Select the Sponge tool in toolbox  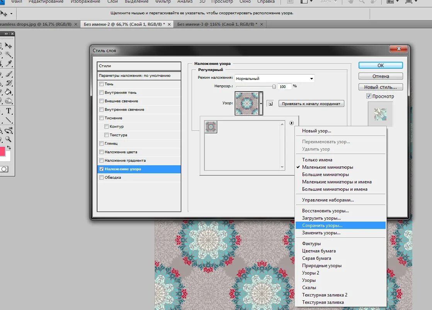[9, 100]
